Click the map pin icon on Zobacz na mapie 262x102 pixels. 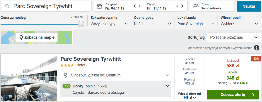[21, 37]
